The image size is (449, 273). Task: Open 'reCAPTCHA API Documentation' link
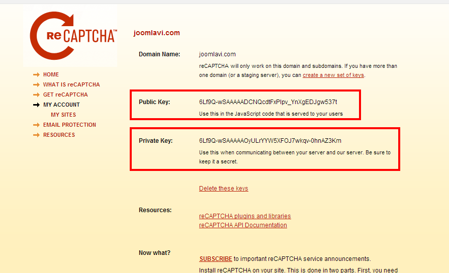[243, 225]
